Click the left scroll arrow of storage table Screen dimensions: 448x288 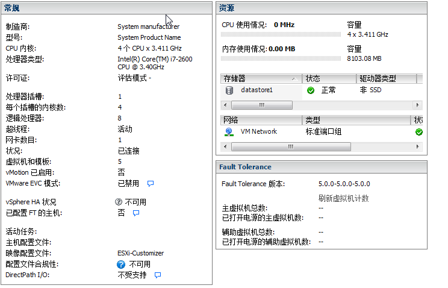(225, 105)
